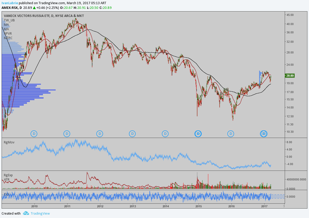Click the 28.00 price axis label
Viewport: 309px width, 218px height.
pyautogui.click(x=290, y=52)
